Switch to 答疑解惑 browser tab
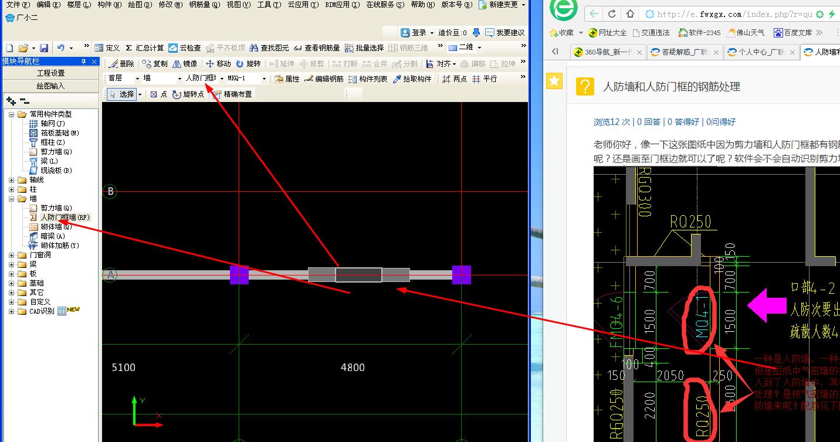Viewport: 840px width, 442px height. (x=684, y=52)
